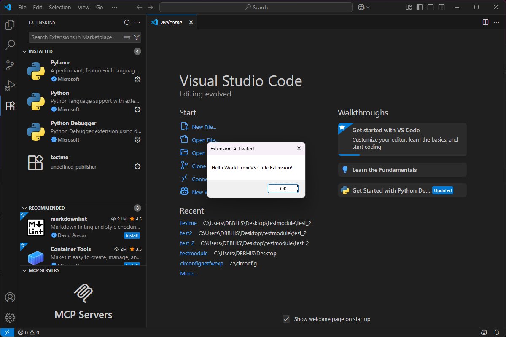
Task: Open editor more actions menu
Action: (496, 22)
